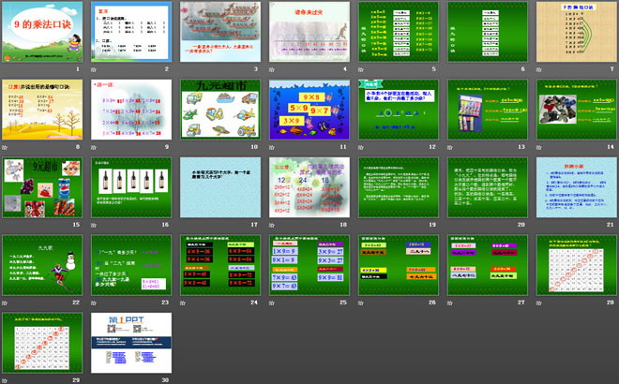This screenshot has height=384, width=619.
Task: Select slide 30 第1PPT ending slide
Action: 131,343
